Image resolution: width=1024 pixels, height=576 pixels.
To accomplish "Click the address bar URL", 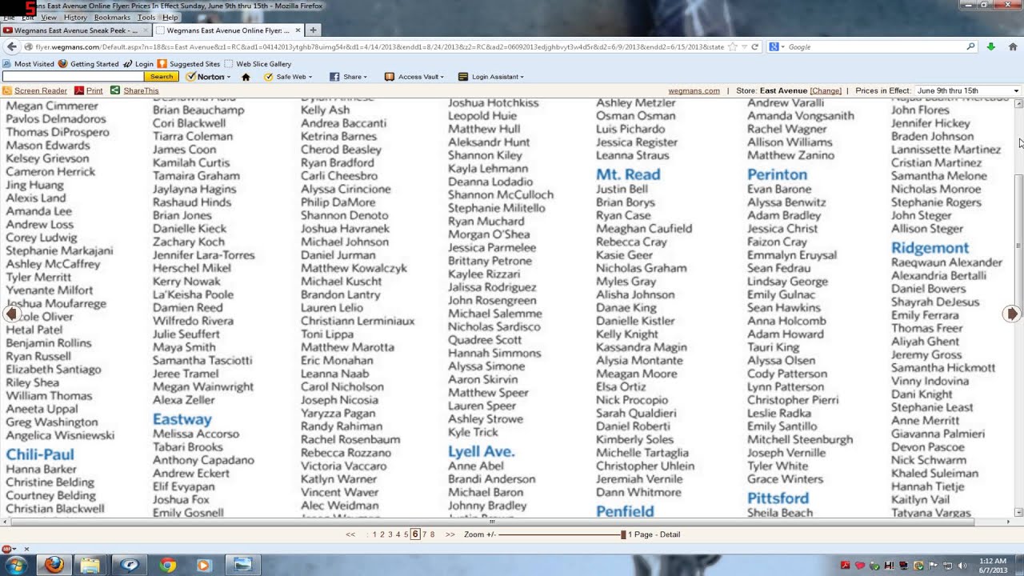I will [380, 47].
